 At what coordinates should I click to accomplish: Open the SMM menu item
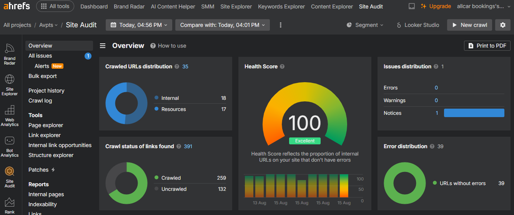pyautogui.click(x=208, y=7)
